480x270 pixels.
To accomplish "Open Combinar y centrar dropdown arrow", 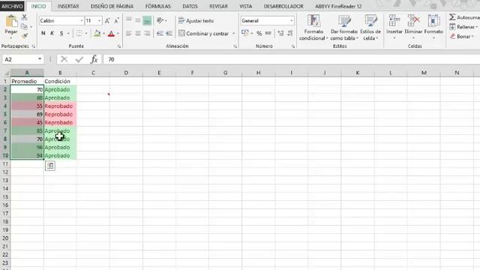I will (x=233, y=33).
